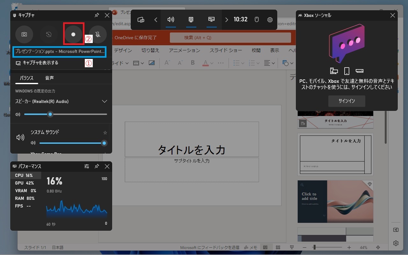
Task: Apply font color in PowerPoint ribbon
Action: [x=206, y=63]
